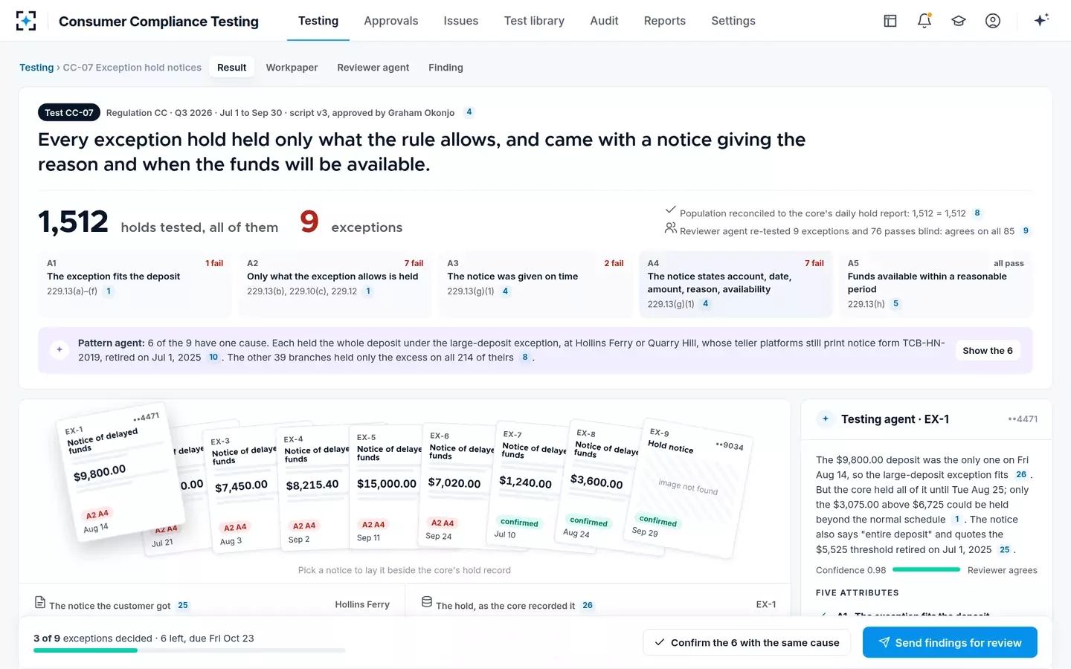Open the user account icon
The width and height of the screenshot is (1071, 669).
pyautogui.click(x=993, y=21)
